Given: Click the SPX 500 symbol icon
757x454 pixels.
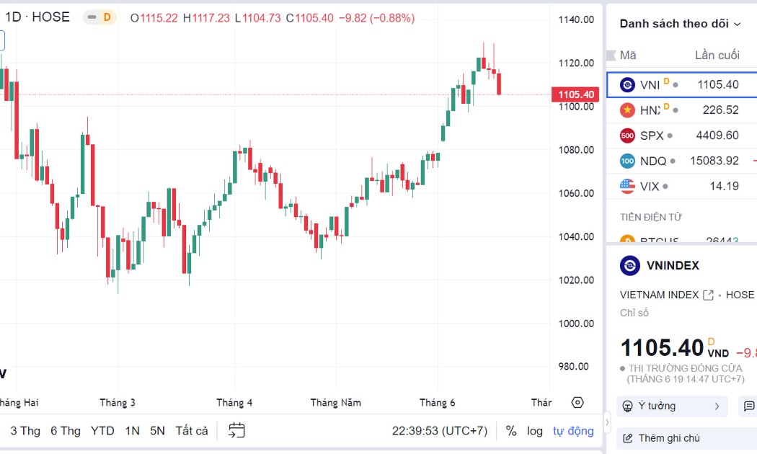Looking at the screenshot, I should tap(627, 135).
